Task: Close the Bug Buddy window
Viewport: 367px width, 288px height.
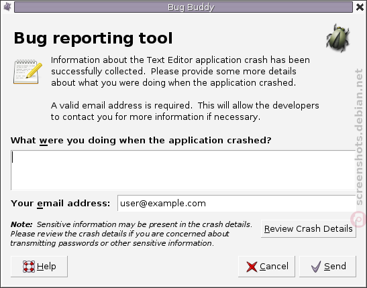Action: click(360, 7)
